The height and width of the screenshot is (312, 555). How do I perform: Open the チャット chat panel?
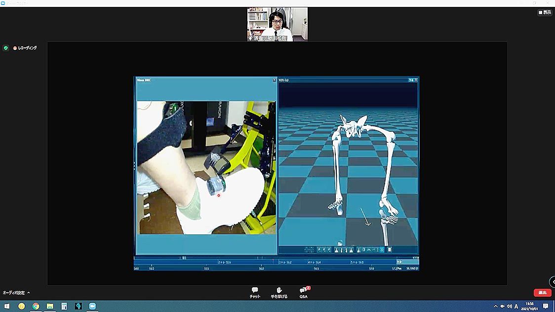click(x=255, y=293)
